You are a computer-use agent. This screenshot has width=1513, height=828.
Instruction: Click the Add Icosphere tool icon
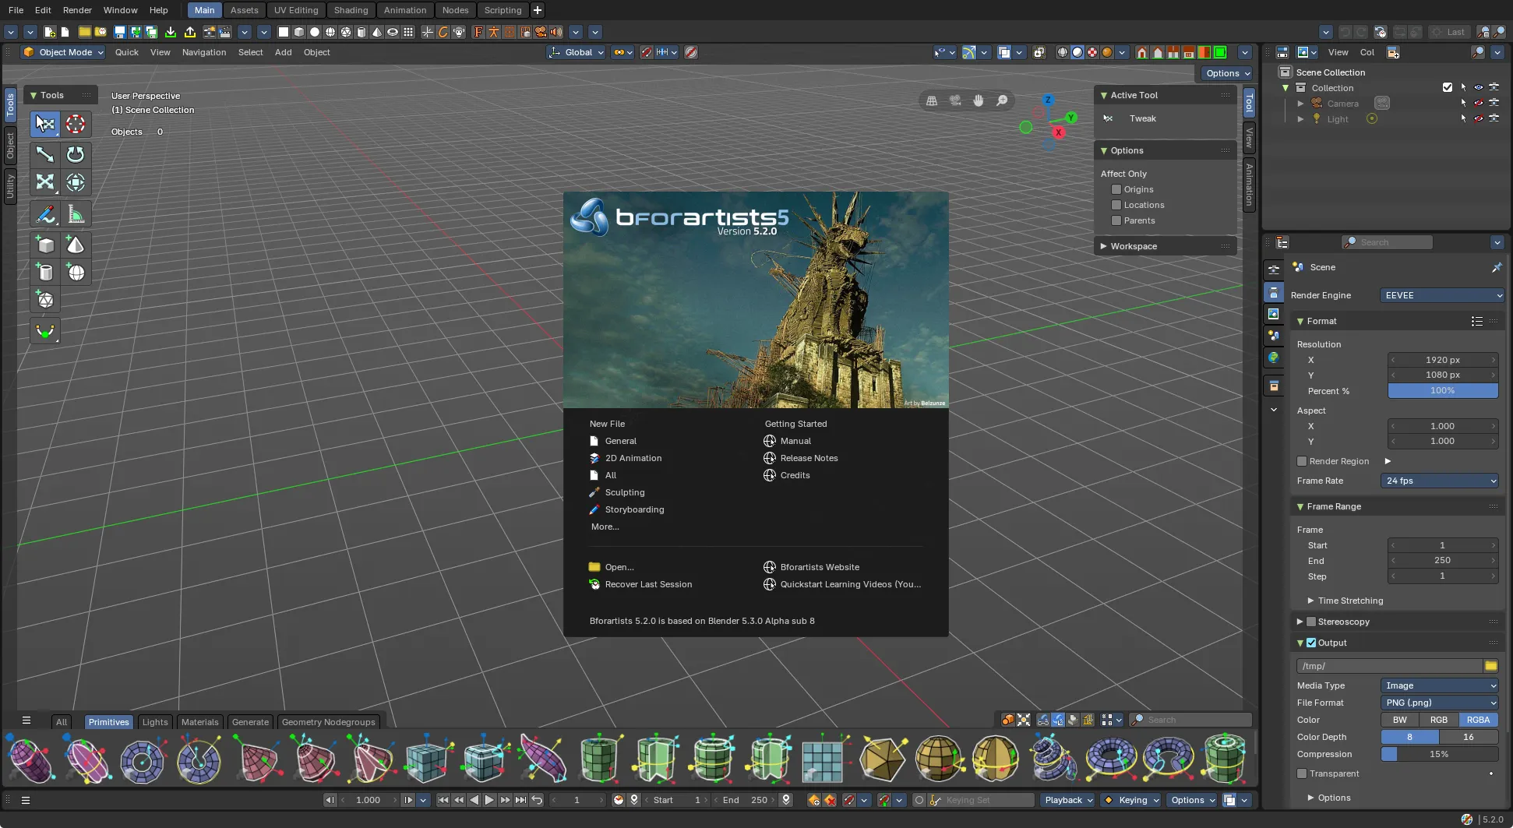pyautogui.click(x=45, y=300)
